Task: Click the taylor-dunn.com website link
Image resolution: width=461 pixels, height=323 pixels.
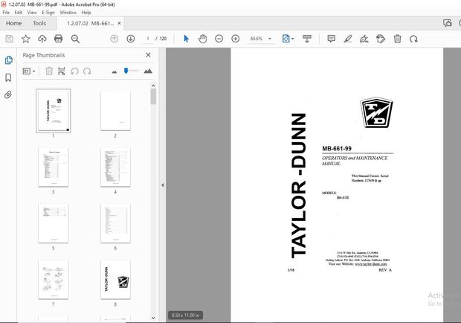Action: (x=371, y=264)
